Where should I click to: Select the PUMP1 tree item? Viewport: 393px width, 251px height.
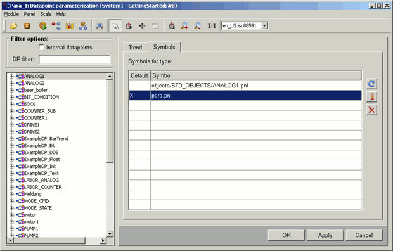(x=31, y=229)
